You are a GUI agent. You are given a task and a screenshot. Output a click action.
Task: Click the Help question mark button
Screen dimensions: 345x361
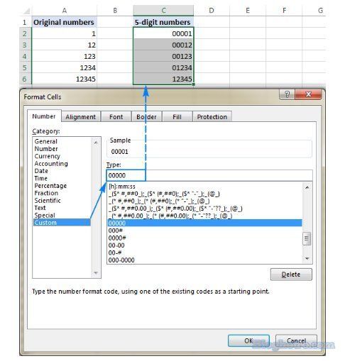pos(287,94)
